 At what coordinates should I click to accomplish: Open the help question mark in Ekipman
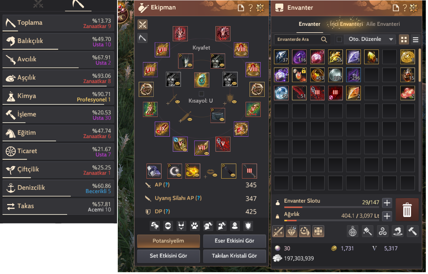[x=250, y=8]
